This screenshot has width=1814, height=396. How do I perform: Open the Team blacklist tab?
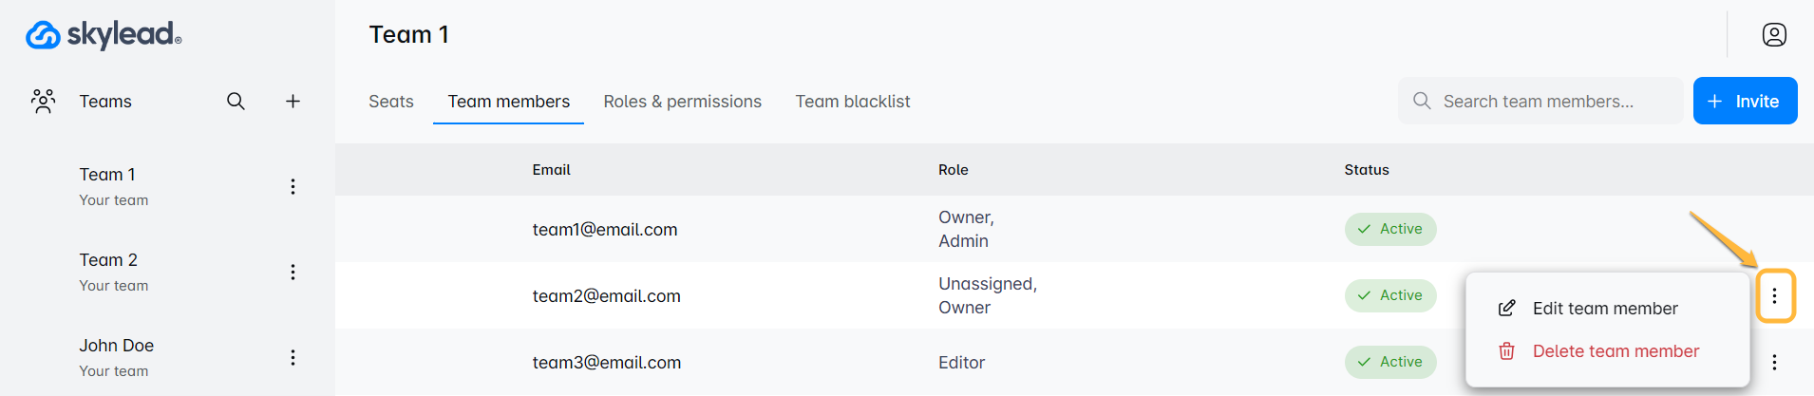pyautogui.click(x=852, y=102)
